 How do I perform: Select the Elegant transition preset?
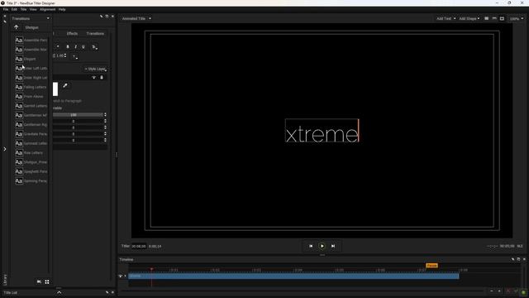point(26,59)
